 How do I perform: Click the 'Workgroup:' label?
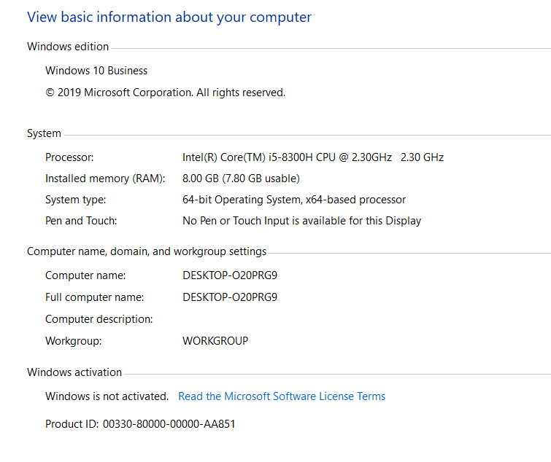click(74, 340)
